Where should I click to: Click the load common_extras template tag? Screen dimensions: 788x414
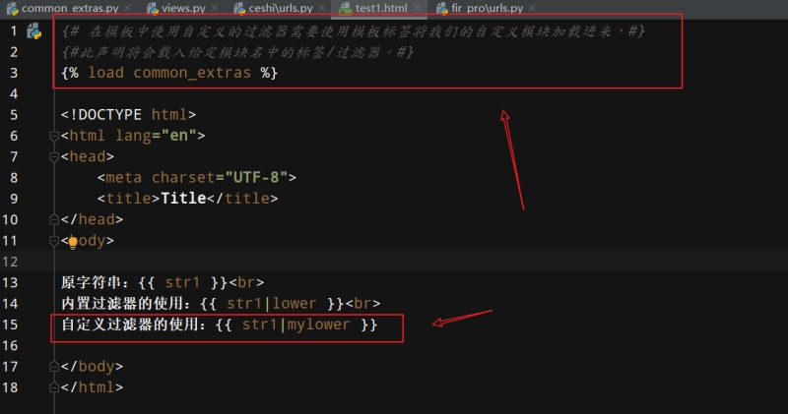pyautogui.click(x=169, y=73)
